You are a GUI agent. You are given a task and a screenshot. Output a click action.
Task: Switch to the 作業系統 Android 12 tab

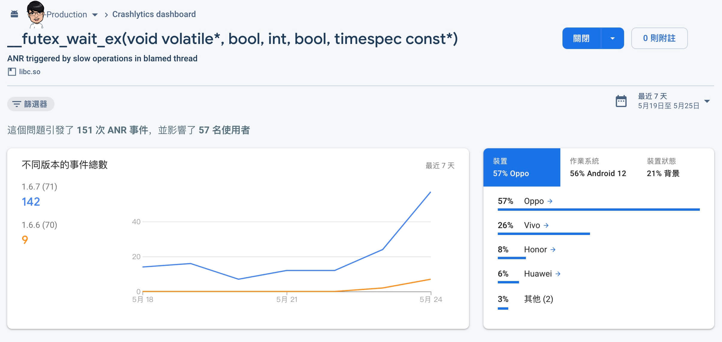598,167
